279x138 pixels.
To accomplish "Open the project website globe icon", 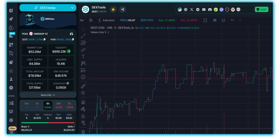I will [x=186, y=10].
